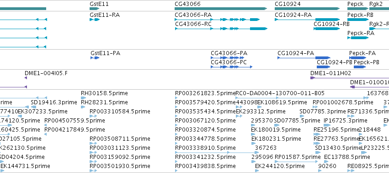Viewport: 389px width, 173px height.
Task: Click the Pepck-RA transcript glyph
Action: [358, 38]
